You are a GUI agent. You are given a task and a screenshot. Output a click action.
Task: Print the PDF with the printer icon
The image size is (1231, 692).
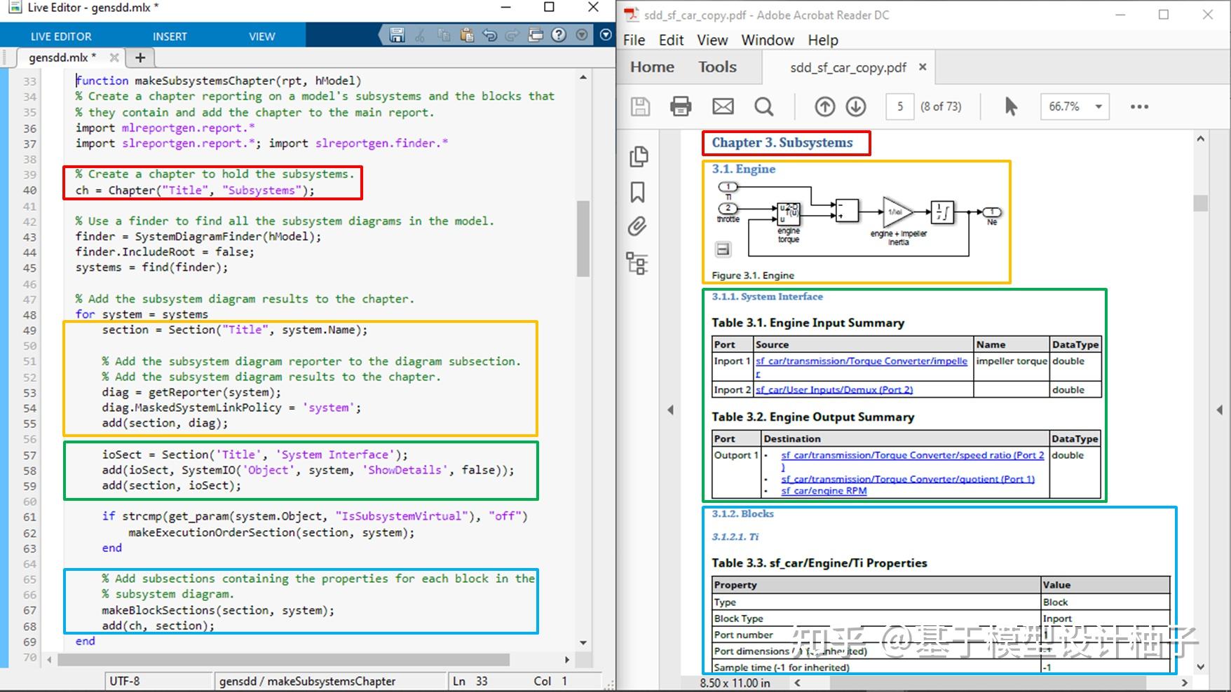[x=680, y=106]
